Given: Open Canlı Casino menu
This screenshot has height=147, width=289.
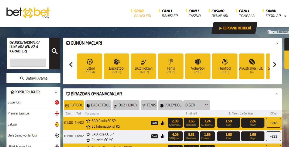Looking at the screenshot, I should coord(195,13).
